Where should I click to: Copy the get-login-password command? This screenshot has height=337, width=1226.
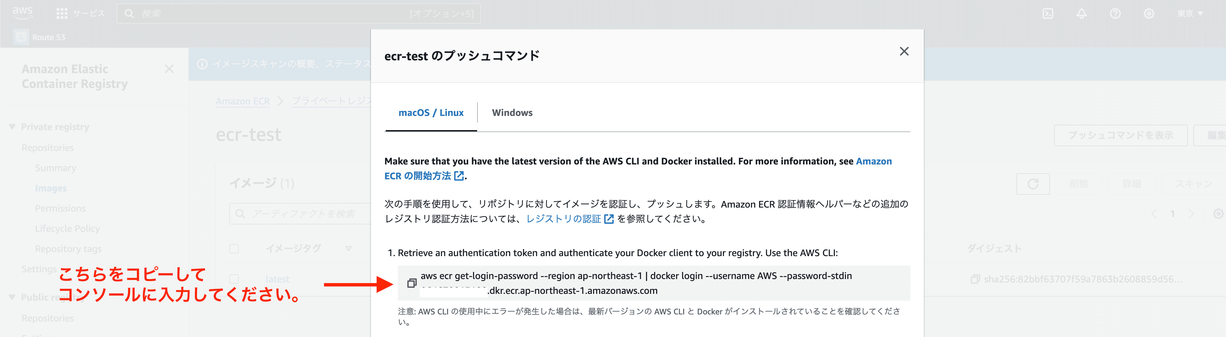tap(412, 283)
